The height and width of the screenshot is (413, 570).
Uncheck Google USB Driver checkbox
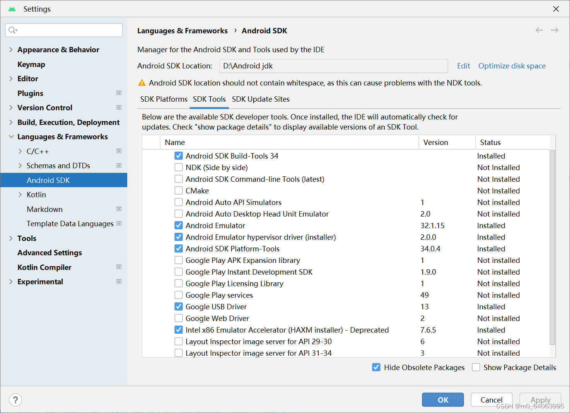[x=179, y=307]
